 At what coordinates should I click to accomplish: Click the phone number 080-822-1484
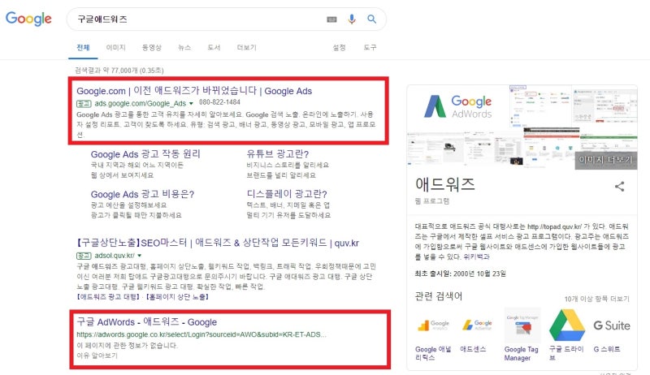click(219, 102)
